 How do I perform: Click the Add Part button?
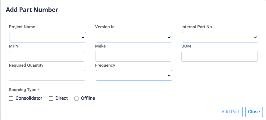231,112
